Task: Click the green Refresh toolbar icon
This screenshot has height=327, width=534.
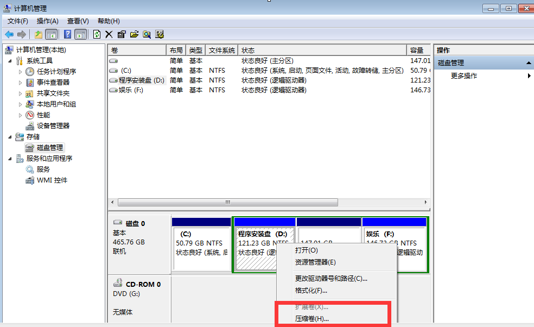Action: click(x=97, y=34)
